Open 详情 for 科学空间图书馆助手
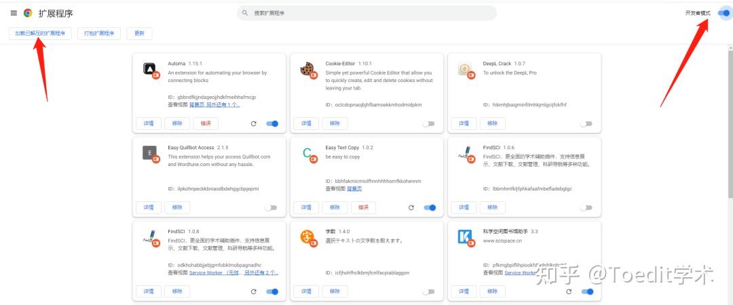Image resolution: width=733 pixels, height=305 pixels. click(x=464, y=291)
